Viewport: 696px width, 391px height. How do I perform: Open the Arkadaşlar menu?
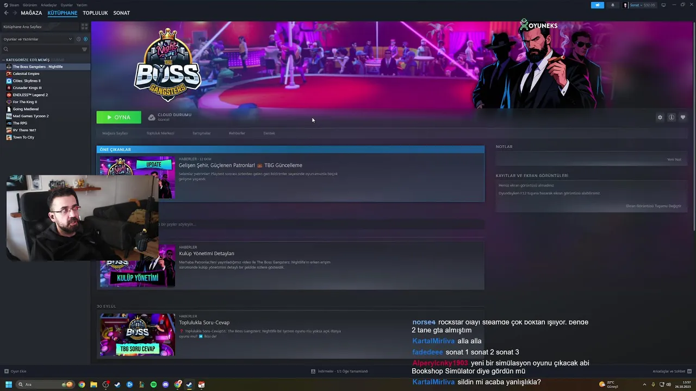coord(49,5)
